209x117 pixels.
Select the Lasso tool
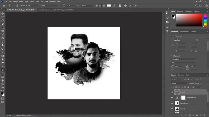[x=3, y=20]
